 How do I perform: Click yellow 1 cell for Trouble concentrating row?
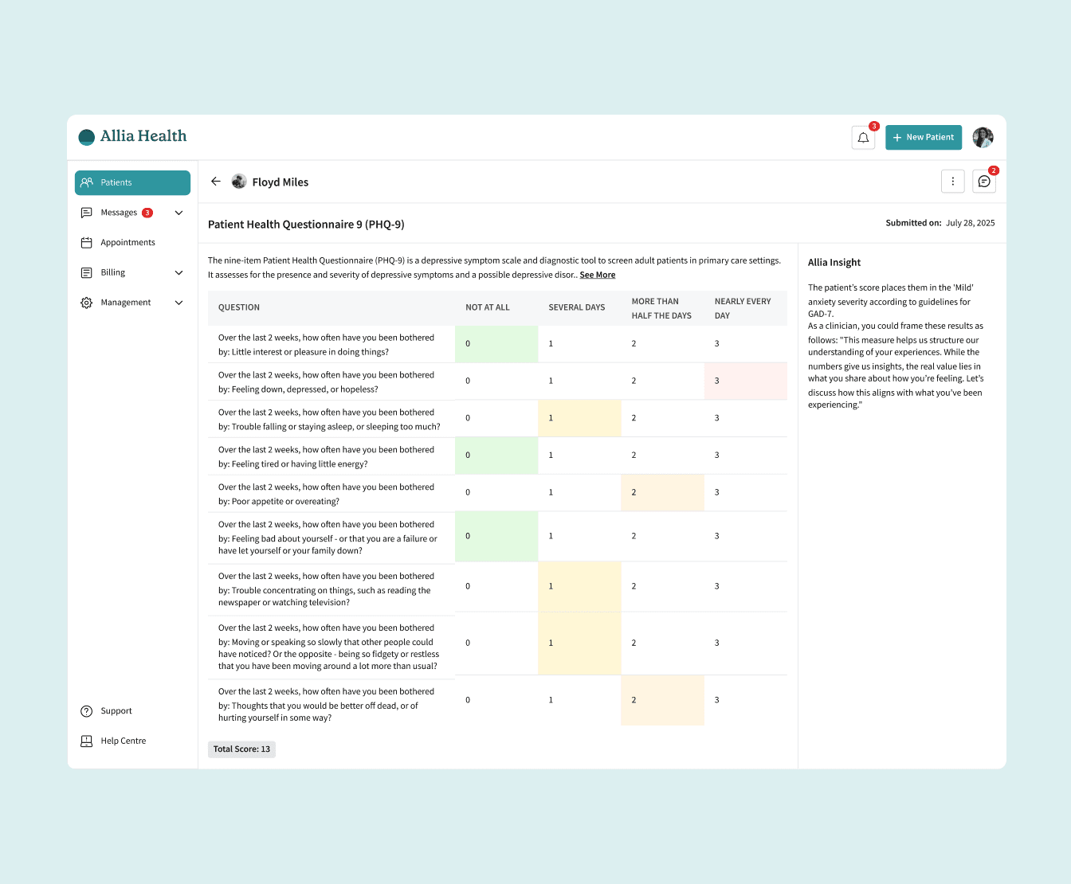579,586
